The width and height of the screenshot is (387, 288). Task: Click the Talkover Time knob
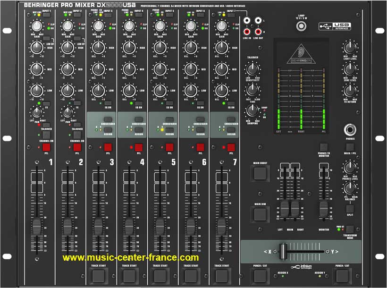pyautogui.click(x=252, y=90)
